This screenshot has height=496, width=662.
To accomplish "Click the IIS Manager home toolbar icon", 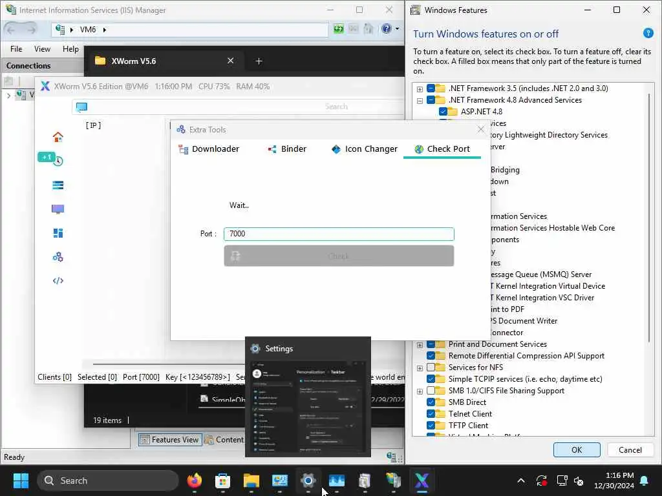I will click(x=368, y=28).
